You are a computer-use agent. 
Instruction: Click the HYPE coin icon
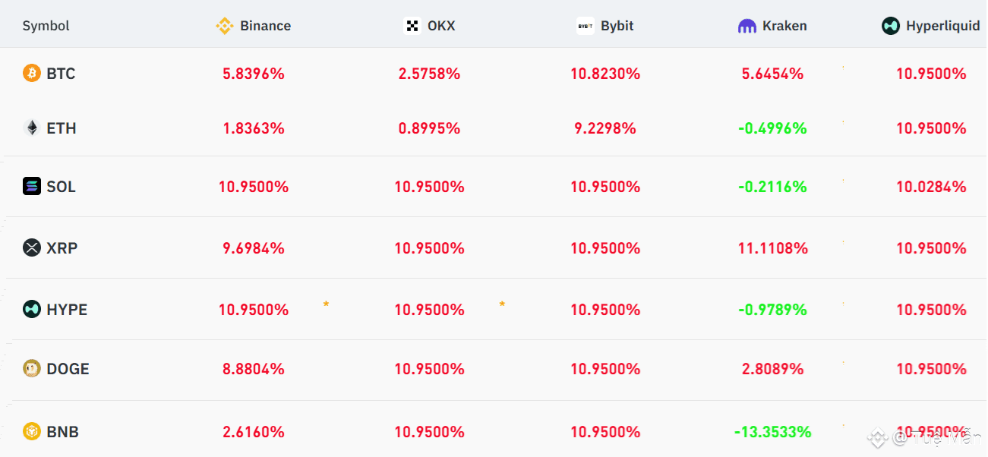pyautogui.click(x=31, y=309)
